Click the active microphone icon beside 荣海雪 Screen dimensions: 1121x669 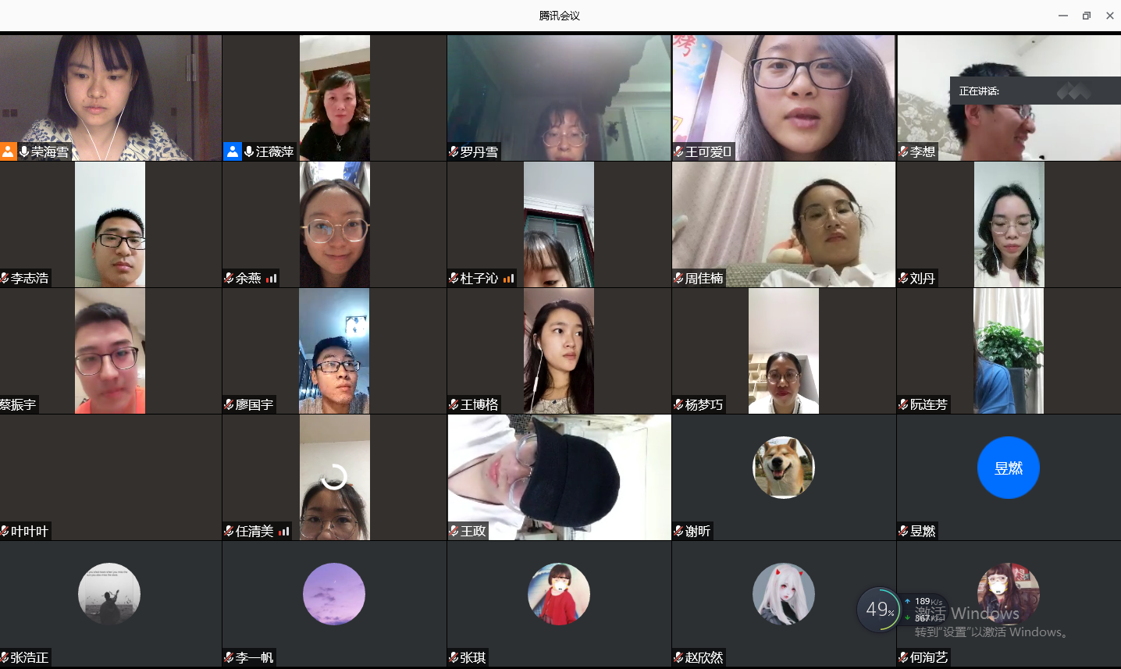tap(24, 151)
